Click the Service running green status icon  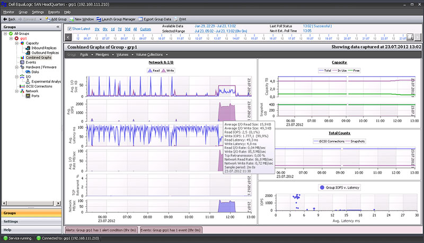pos(5,238)
